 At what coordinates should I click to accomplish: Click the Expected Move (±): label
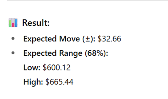click(x=59, y=39)
